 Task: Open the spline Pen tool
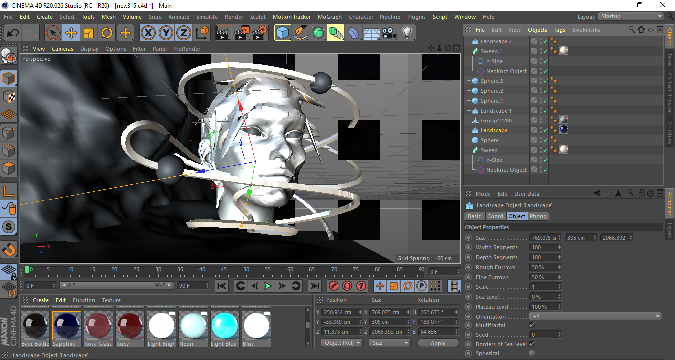coord(300,33)
